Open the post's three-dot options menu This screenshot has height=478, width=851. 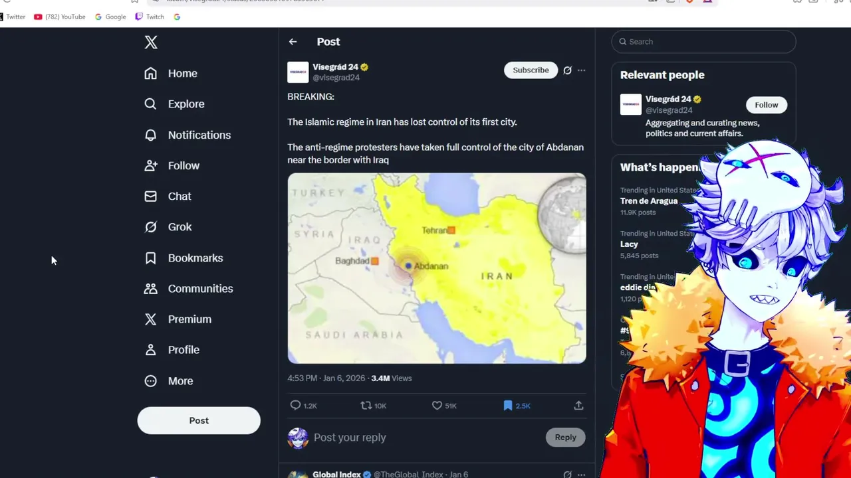click(581, 70)
